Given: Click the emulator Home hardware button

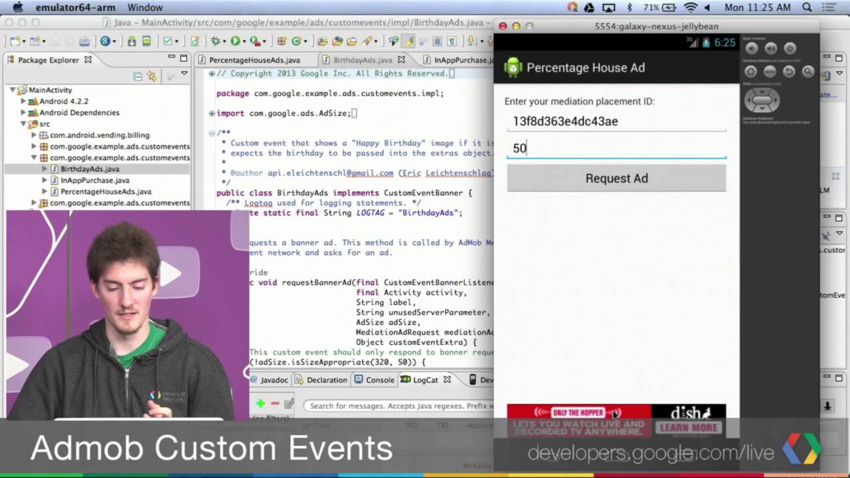Looking at the screenshot, I should tap(750, 71).
